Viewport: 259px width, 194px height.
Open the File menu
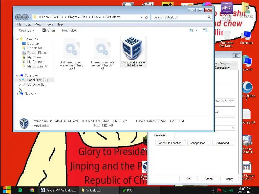[x=19, y=24]
